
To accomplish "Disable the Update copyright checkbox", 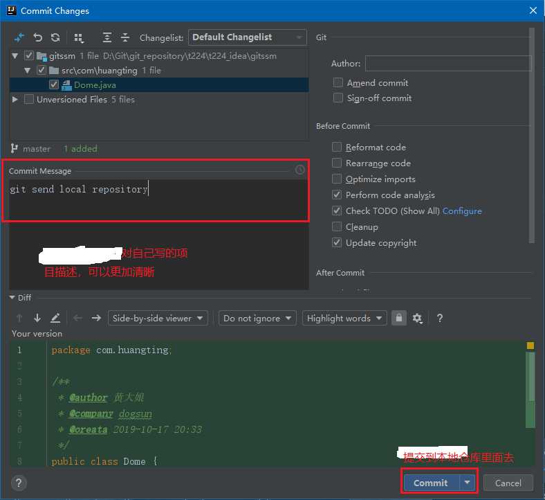I will (336, 242).
